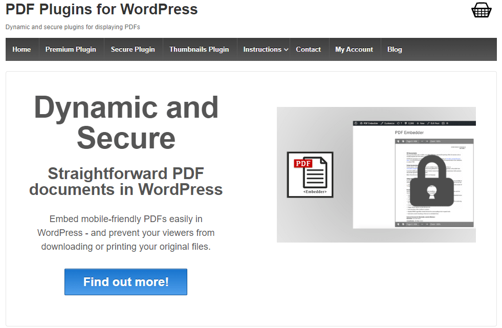
Task: Click the WordPress logo in the admin bar screenshot
Action: 356,123
